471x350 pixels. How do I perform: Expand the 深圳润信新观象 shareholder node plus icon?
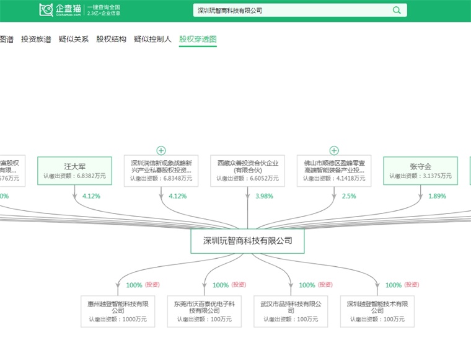click(x=161, y=150)
